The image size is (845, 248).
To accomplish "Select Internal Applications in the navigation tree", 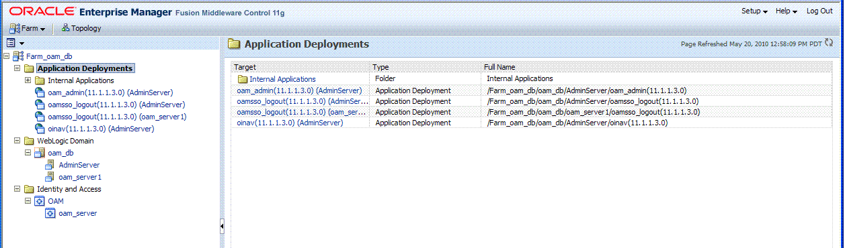I will (81, 80).
